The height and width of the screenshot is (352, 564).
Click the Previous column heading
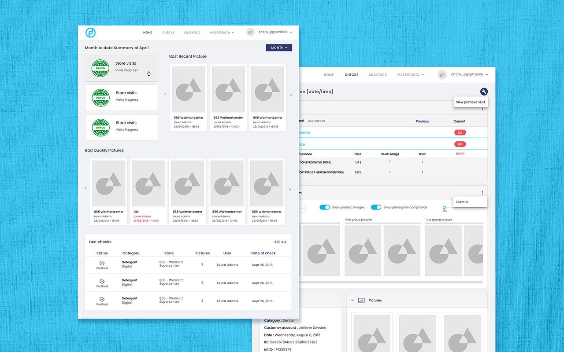pos(422,121)
